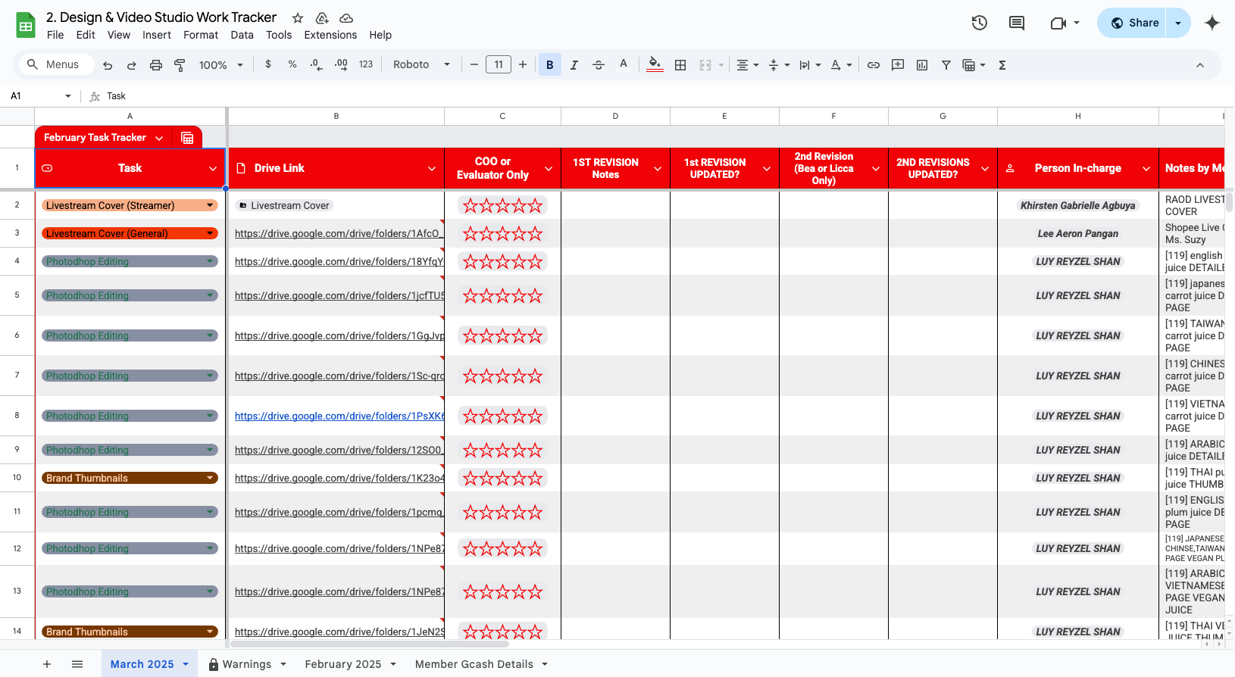Viewport: 1235px width, 677px height.
Task: Open the Insert link tool
Action: pos(873,65)
